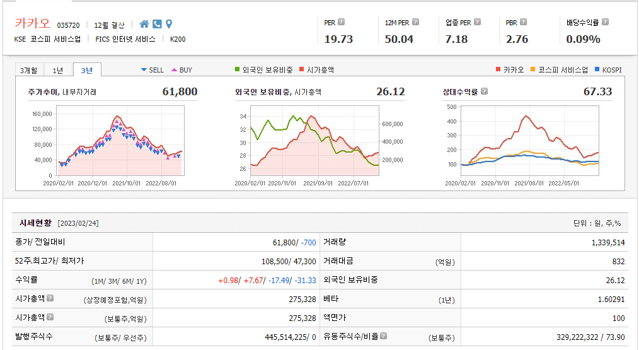Click the blue SELL triangle legend marker
The height and width of the screenshot is (350, 639).
pyautogui.click(x=144, y=70)
